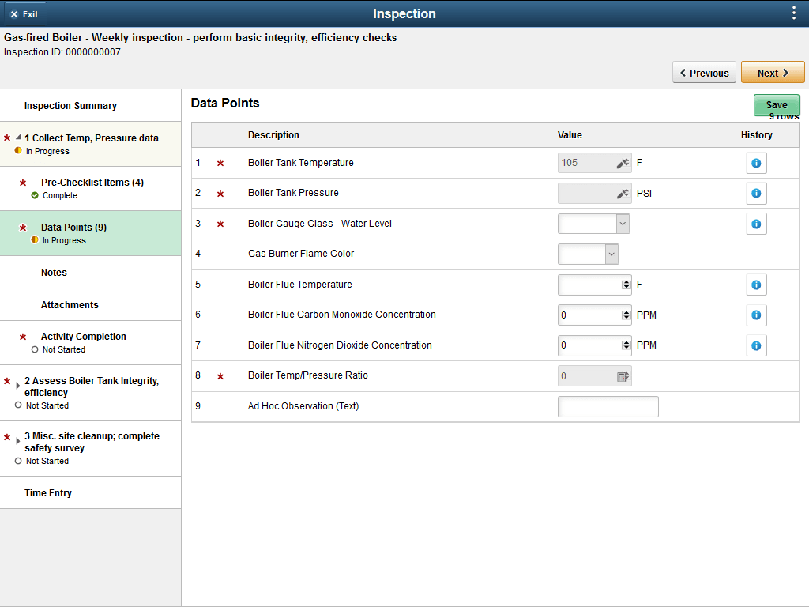Click history info icon for Boiler Tank Pressure
The height and width of the screenshot is (607, 809).
point(756,193)
